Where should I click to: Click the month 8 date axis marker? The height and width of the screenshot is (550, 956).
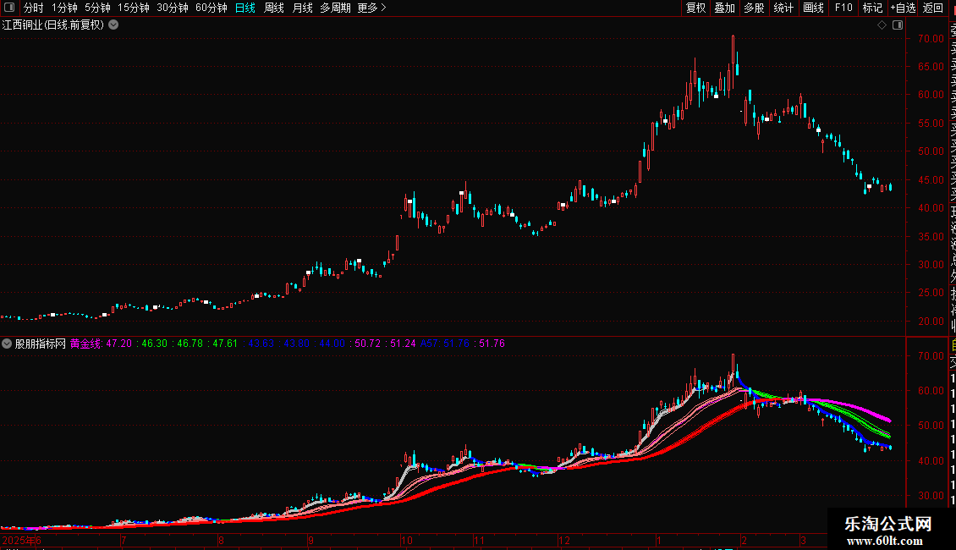[222, 540]
